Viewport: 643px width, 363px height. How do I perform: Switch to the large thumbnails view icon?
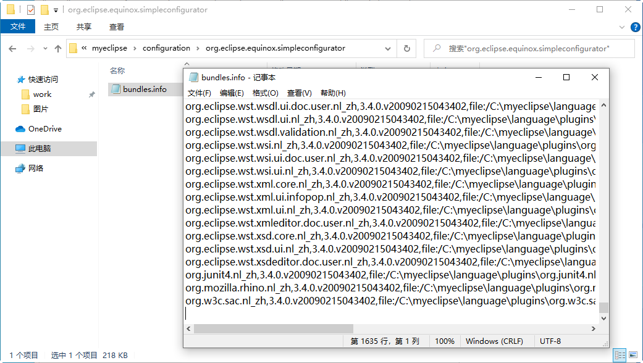pos(632,355)
